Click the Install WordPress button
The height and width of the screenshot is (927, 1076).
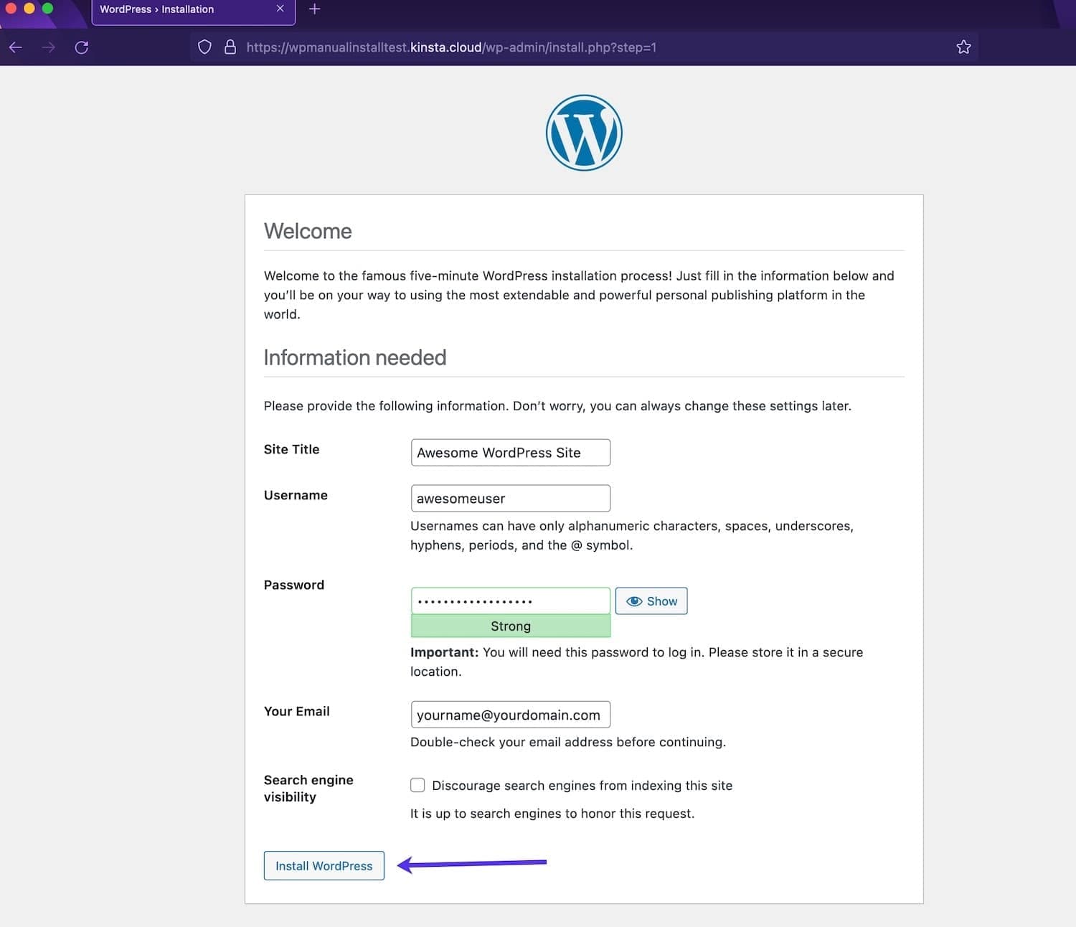pos(324,865)
